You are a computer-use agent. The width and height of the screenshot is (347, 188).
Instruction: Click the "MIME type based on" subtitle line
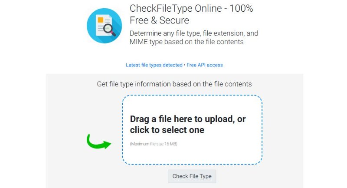click(x=187, y=42)
